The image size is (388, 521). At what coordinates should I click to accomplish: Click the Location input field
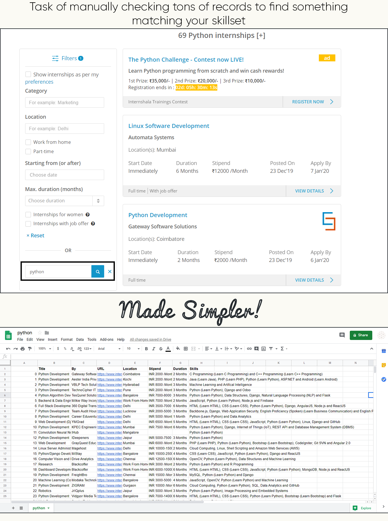pyautogui.click(x=65, y=129)
